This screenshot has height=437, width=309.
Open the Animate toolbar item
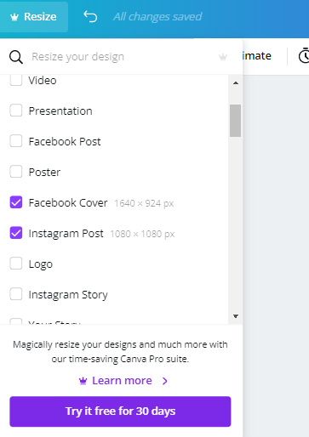coord(257,56)
